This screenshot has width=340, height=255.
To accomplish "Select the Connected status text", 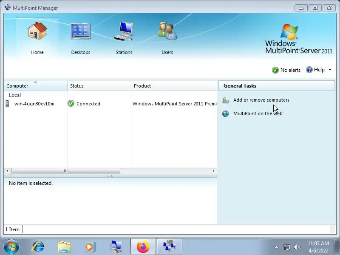I will coord(88,104).
